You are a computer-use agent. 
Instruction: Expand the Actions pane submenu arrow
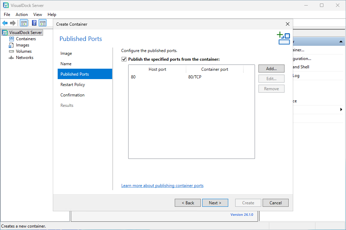tap(341, 110)
